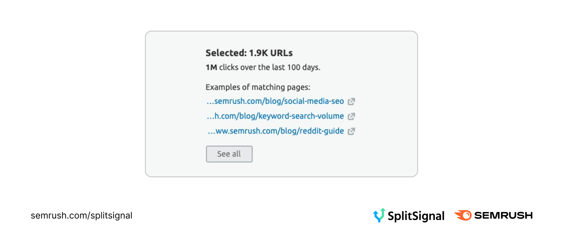Click the external link icon beside keyword-search-volume
This screenshot has height=231, width=563.
coord(352,116)
